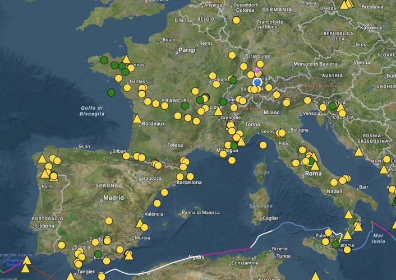This screenshot has width=396, height=280.
Task: Click the yellow circle marker north of Venezia
Action: click(307, 100)
